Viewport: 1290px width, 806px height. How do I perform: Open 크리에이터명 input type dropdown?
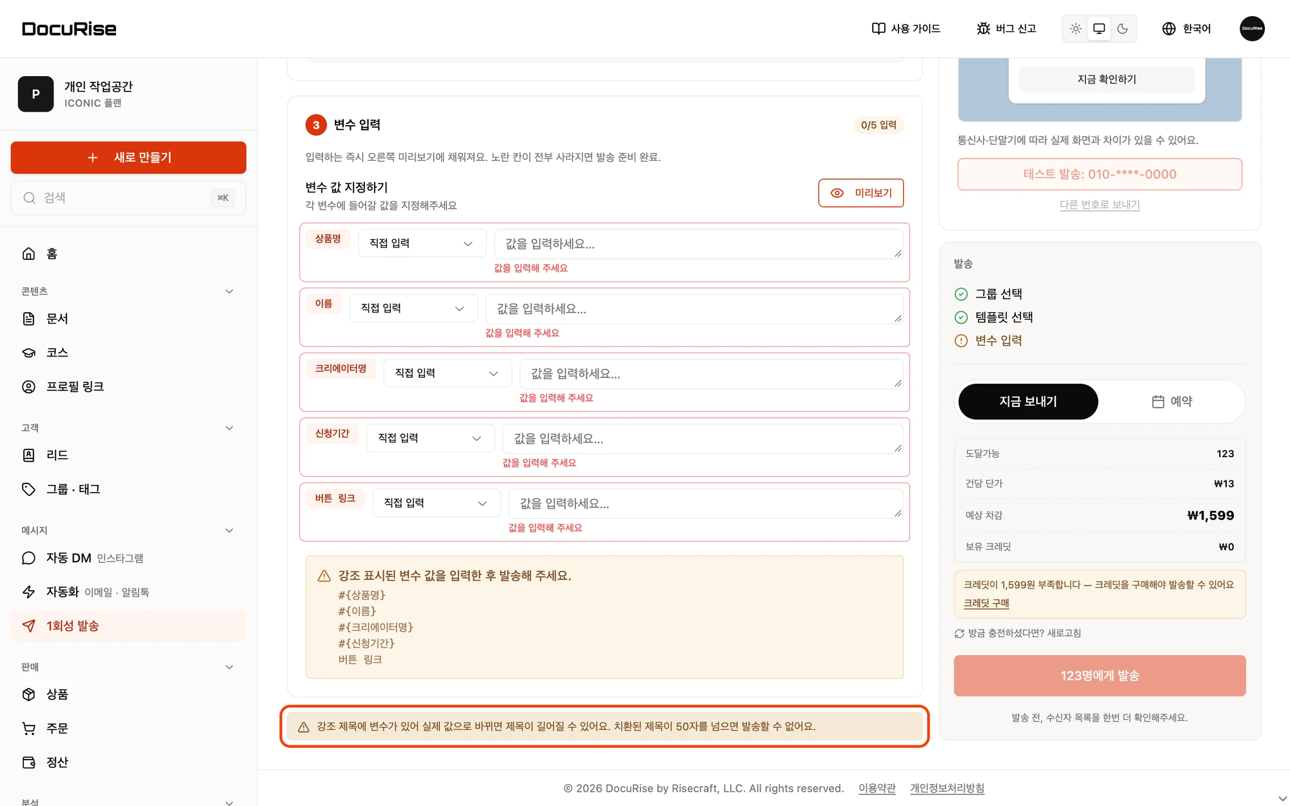click(x=448, y=373)
